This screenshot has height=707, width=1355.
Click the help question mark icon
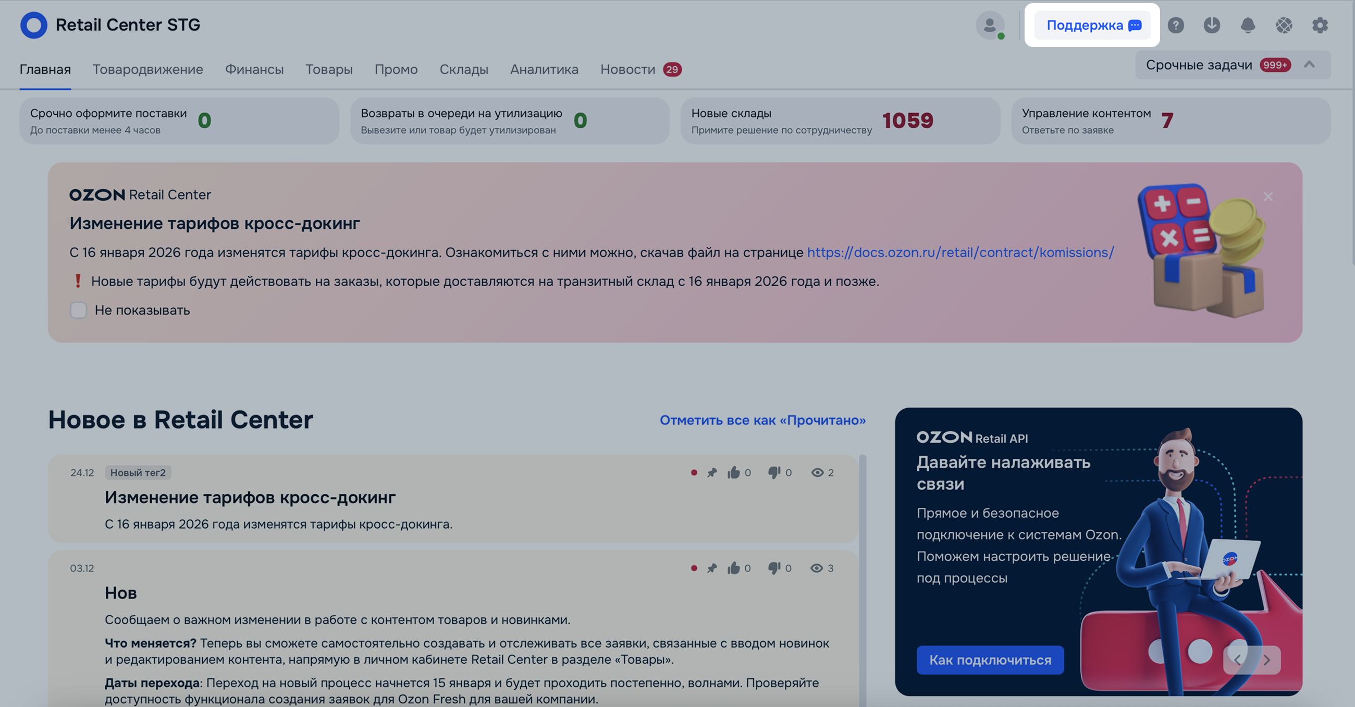[1176, 25]
